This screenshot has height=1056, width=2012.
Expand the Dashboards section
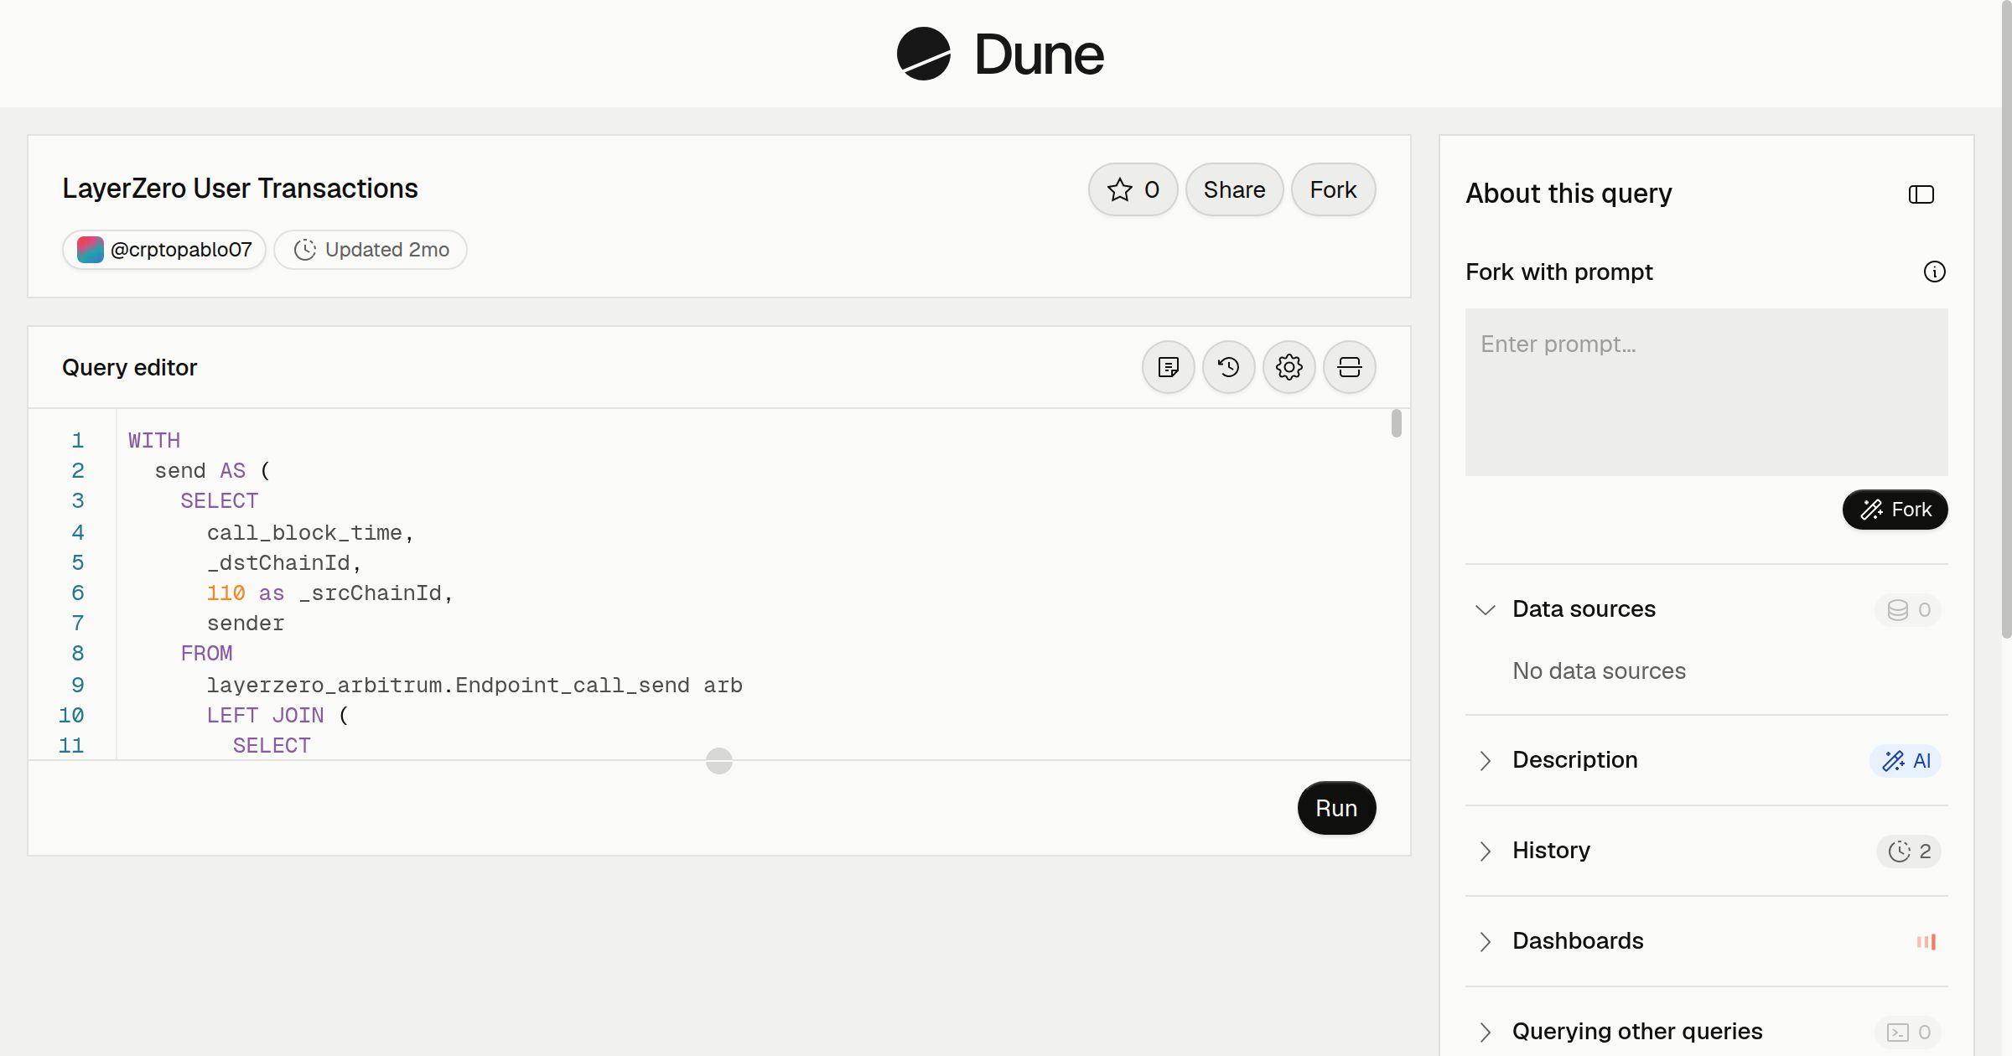(1486, 941)
